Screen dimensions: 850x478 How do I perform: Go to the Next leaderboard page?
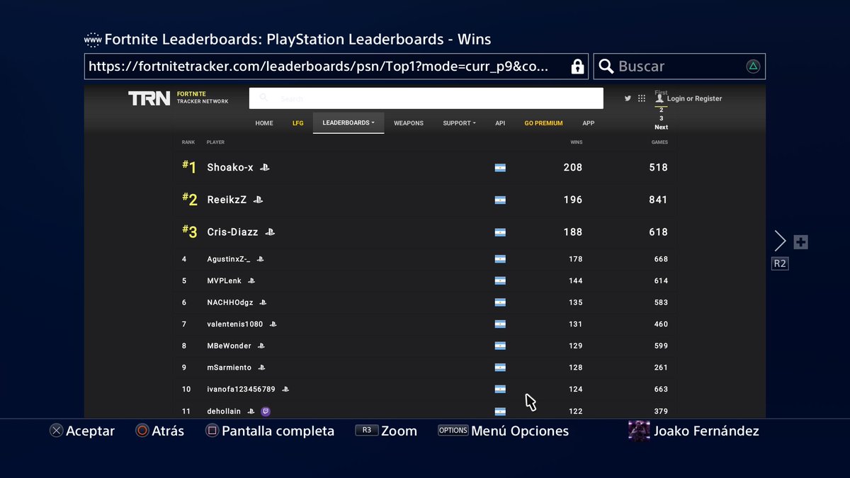click(x=661, y=127)
